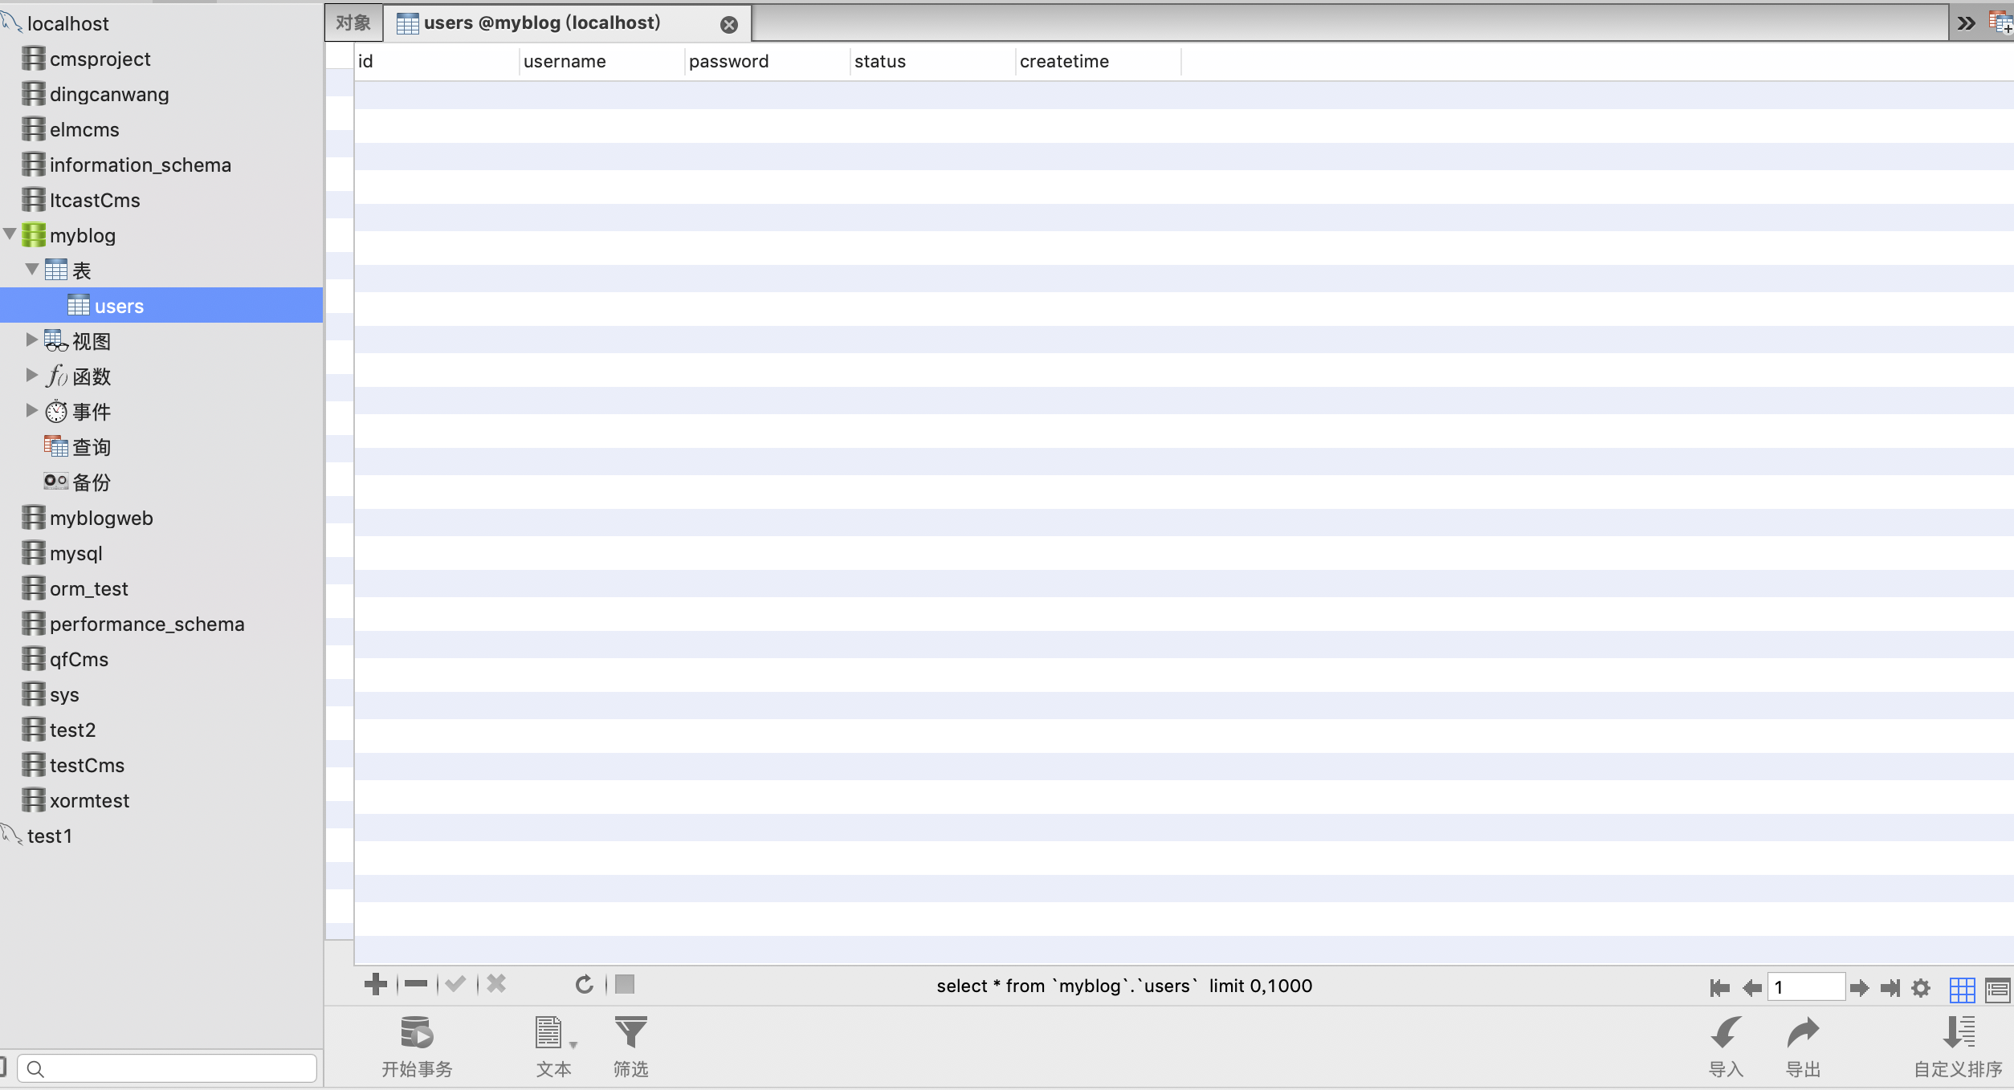Click the add record plus icon
This screenshot has width=2014, height=1090.
tap(375, 984)
